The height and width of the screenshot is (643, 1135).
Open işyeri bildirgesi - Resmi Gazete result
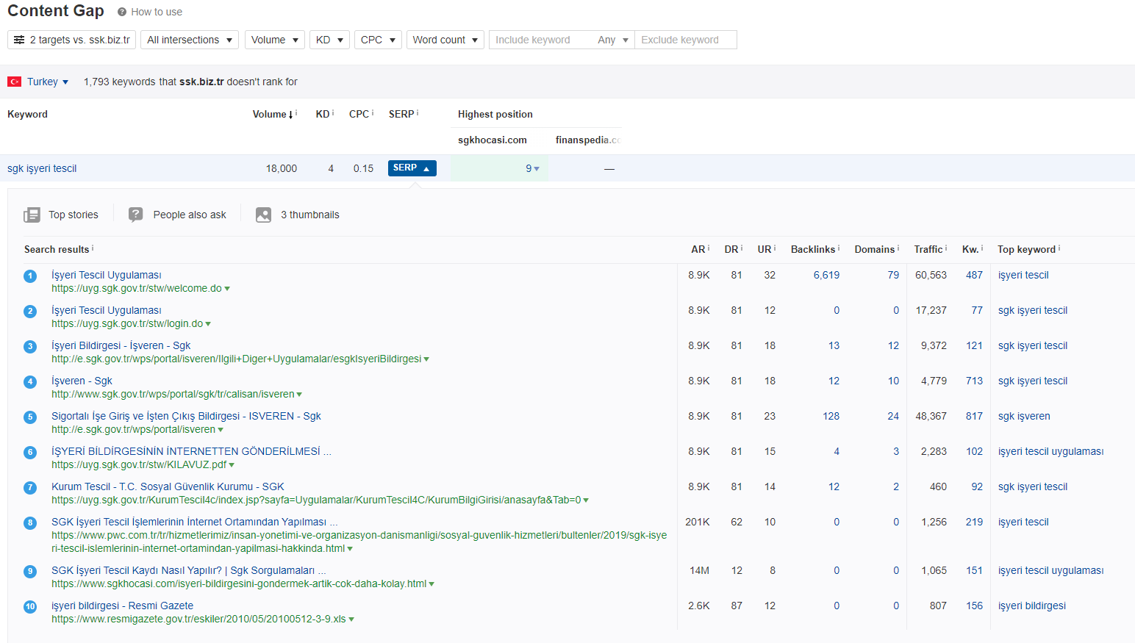[x=122, y=606]
